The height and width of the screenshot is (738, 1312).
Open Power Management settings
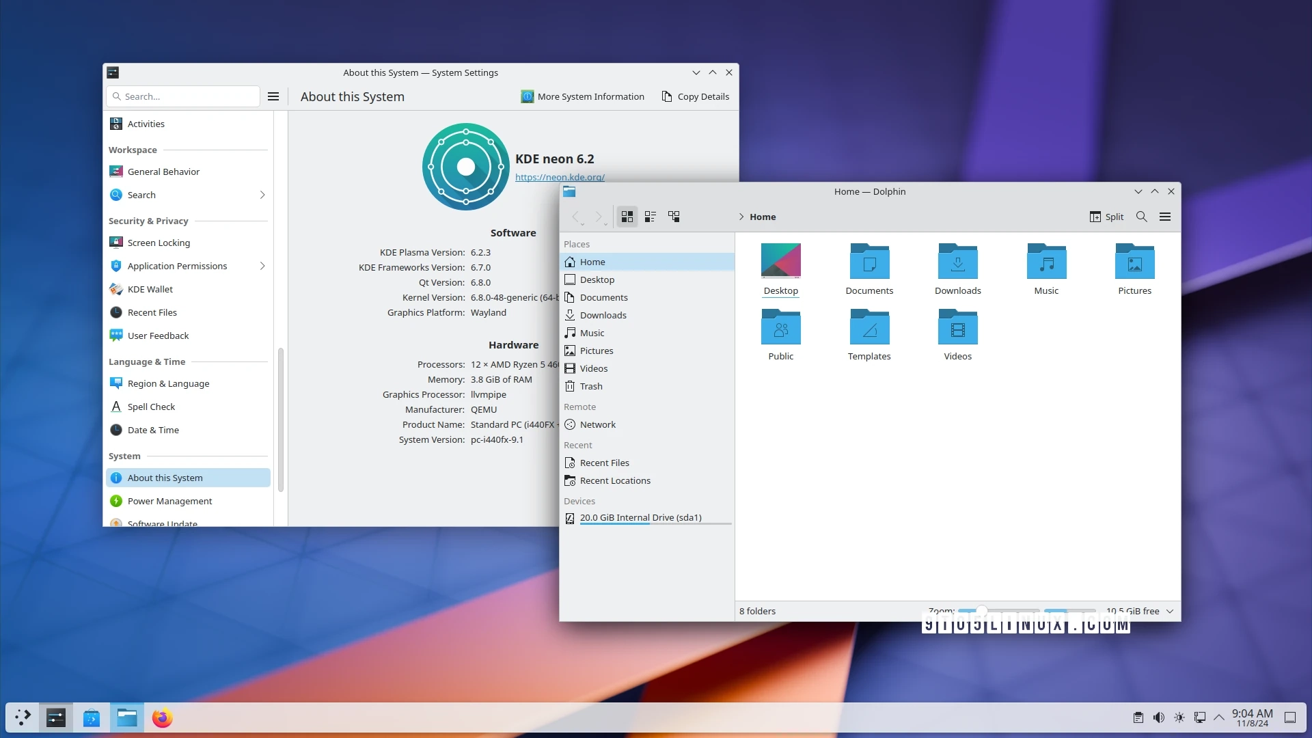[188, 501]
